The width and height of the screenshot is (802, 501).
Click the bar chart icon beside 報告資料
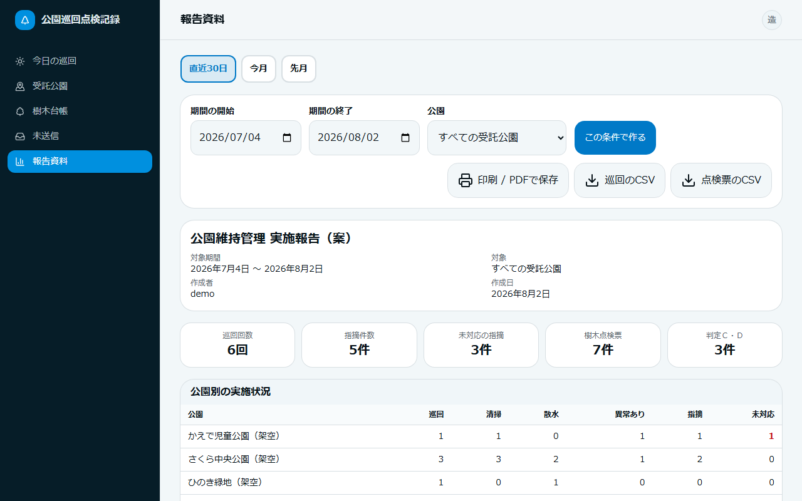pos(20,162)
